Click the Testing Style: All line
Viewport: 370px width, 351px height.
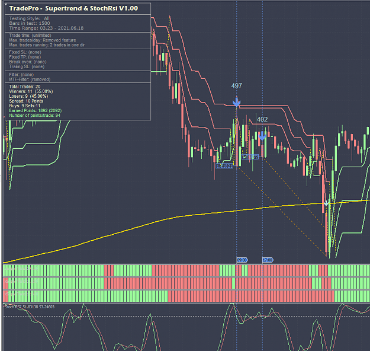point(29,18)
